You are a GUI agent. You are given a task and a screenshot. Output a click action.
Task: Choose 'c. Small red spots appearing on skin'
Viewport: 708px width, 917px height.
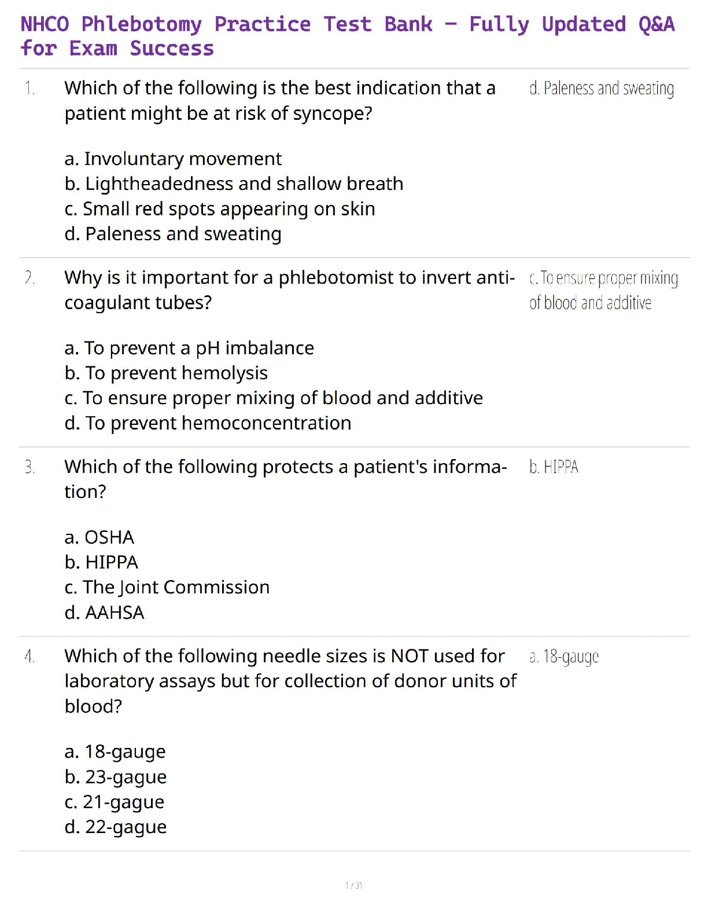[x=220, y=209]
